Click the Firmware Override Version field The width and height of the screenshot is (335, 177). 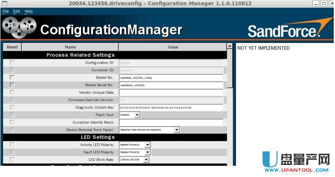171,100
